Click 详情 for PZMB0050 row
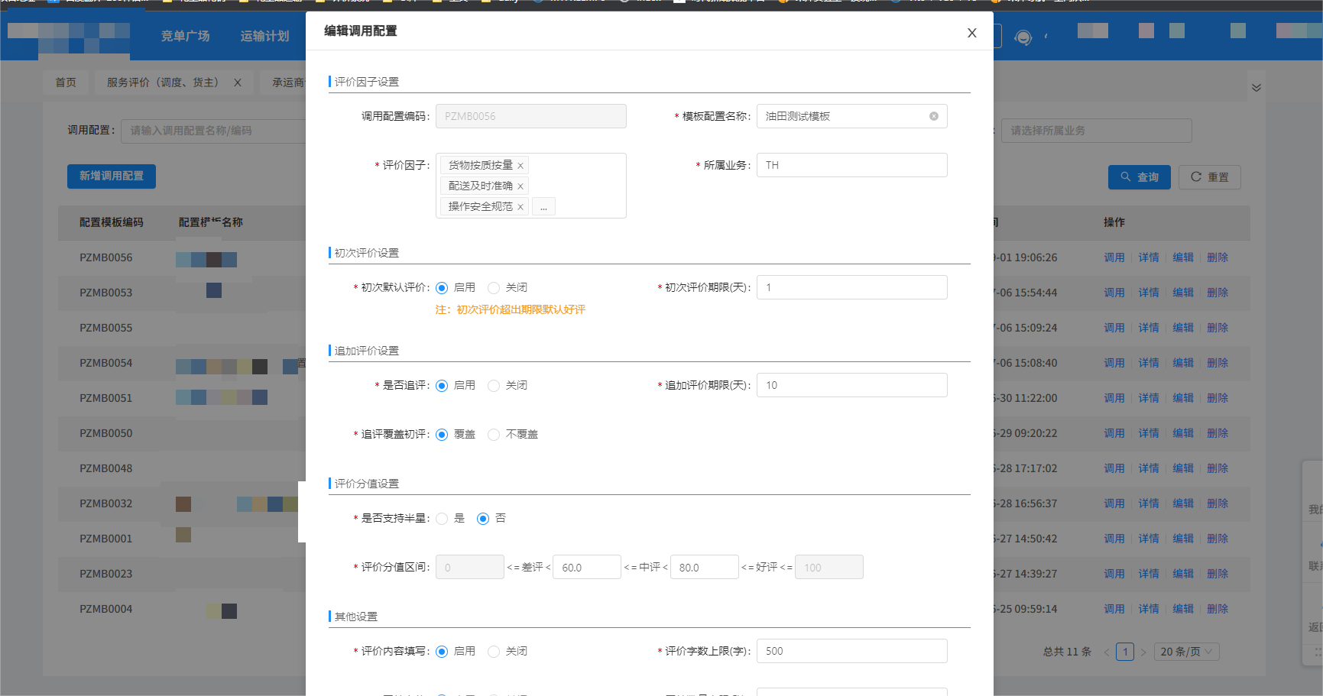Screen dimensions: 1323x696 click(1148, 433)
